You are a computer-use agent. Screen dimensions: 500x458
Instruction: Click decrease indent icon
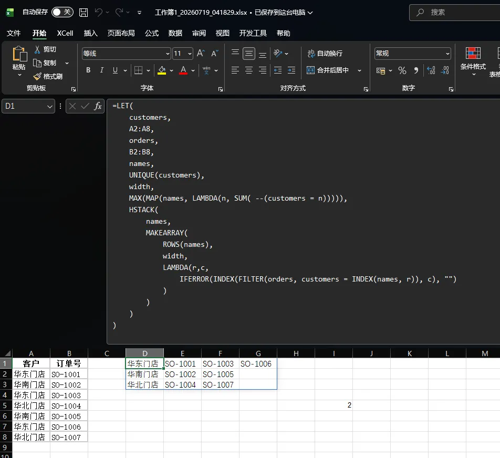[x=278, y=70]
